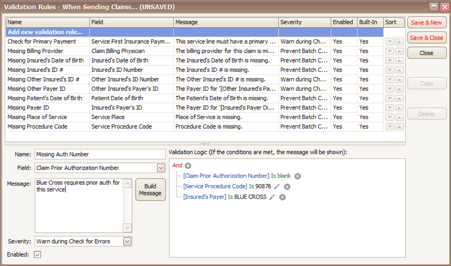Toggle the Enabled checkbox
This screenshot has height=266, width=451.
(38, 254)
